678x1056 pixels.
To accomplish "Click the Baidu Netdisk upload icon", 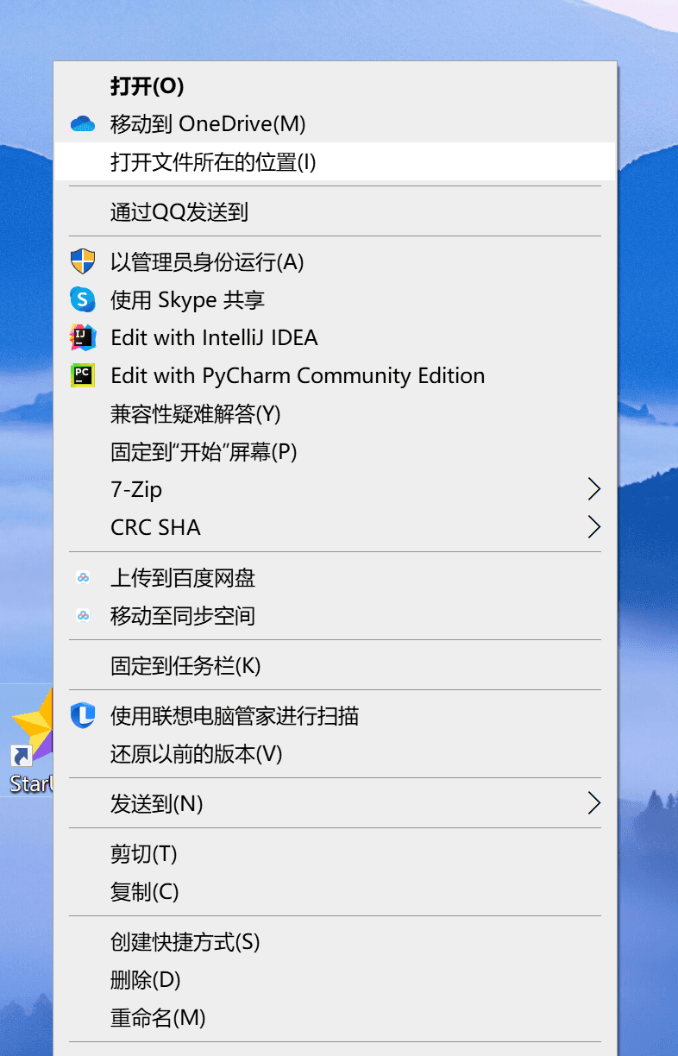I will 83,577.
